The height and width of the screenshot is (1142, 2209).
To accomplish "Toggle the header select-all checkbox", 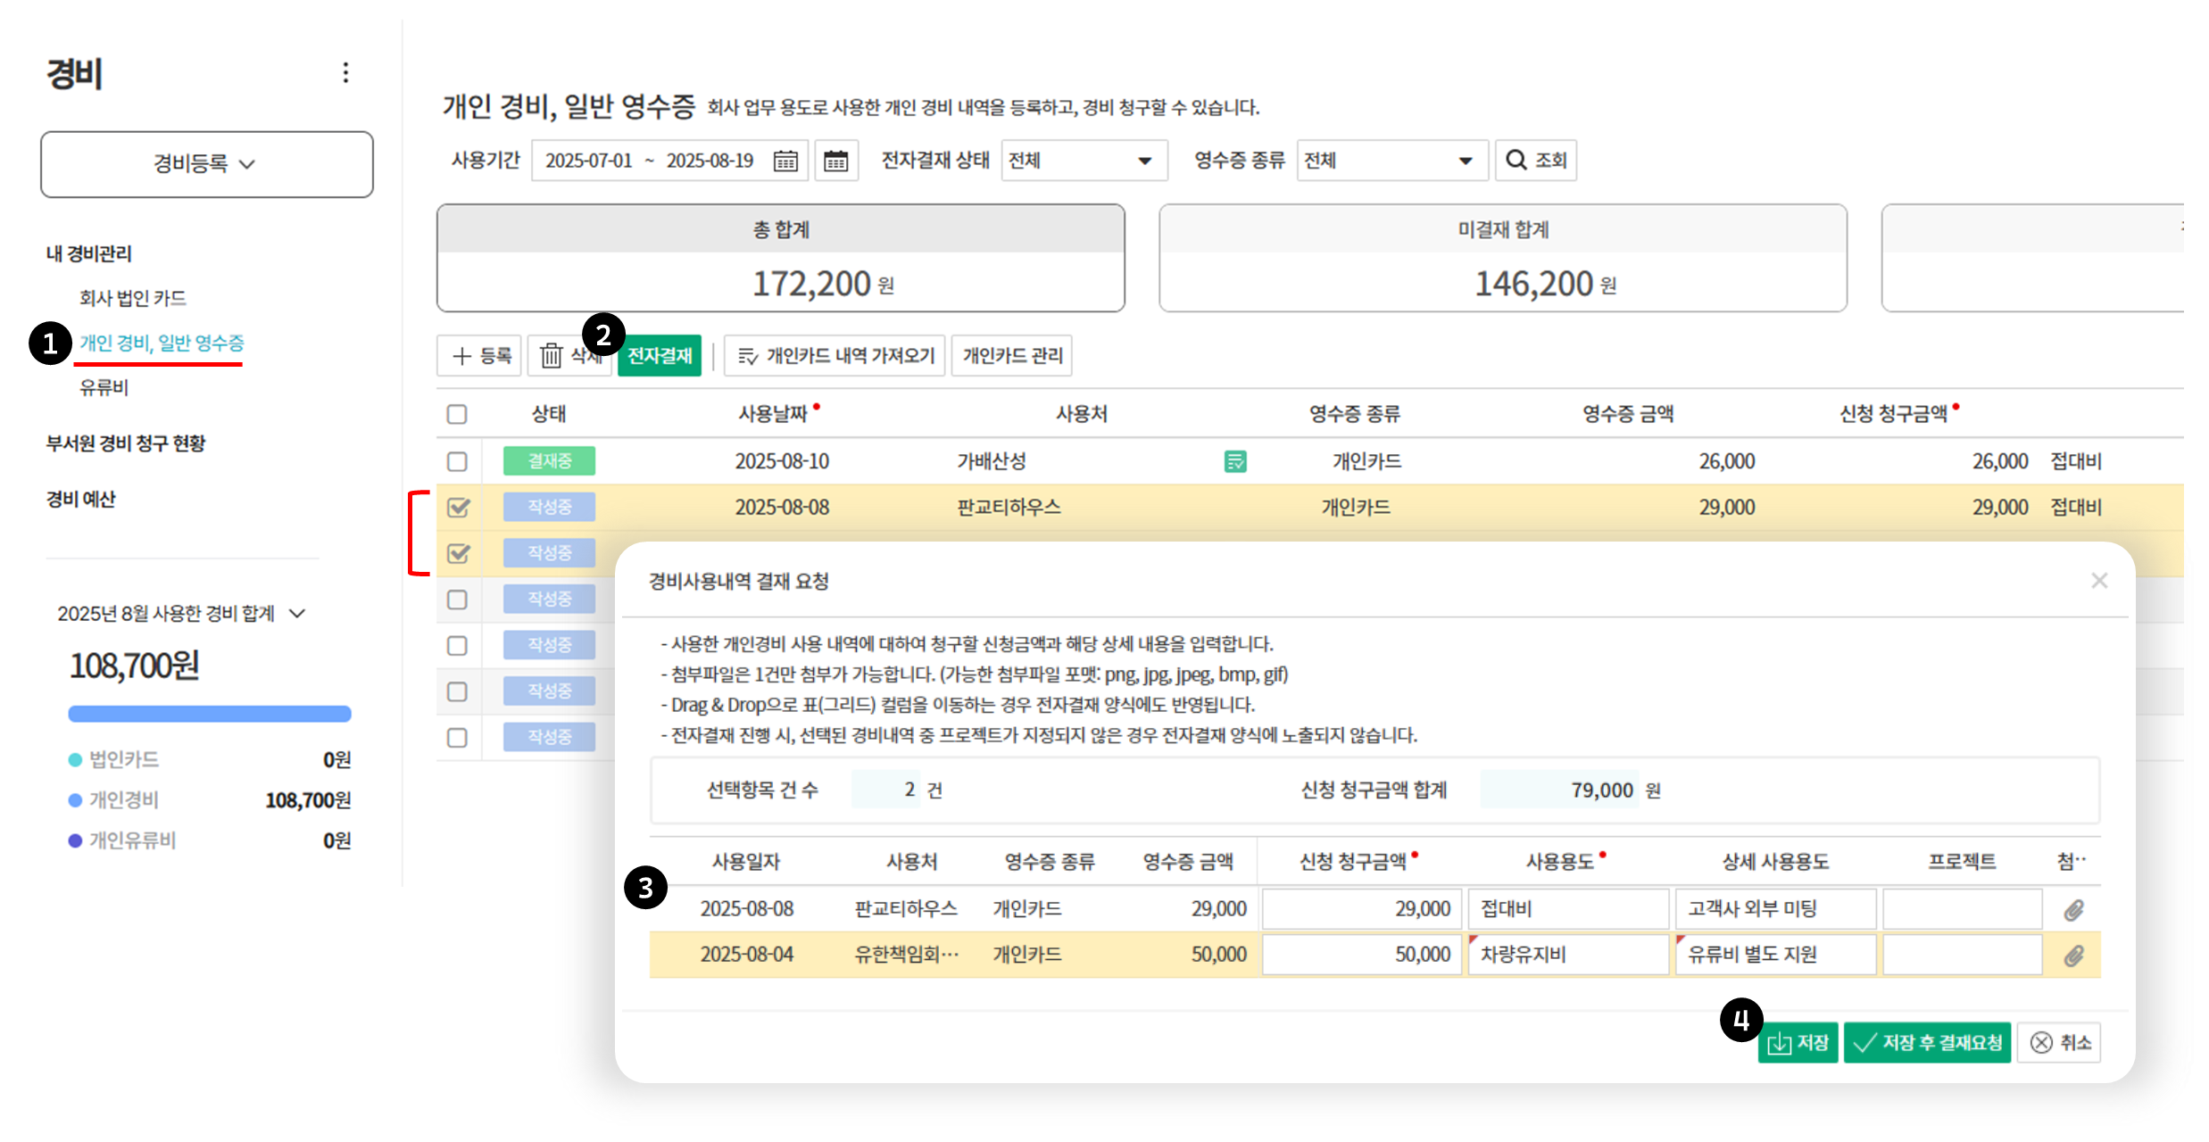I will [x=457, y=414].
